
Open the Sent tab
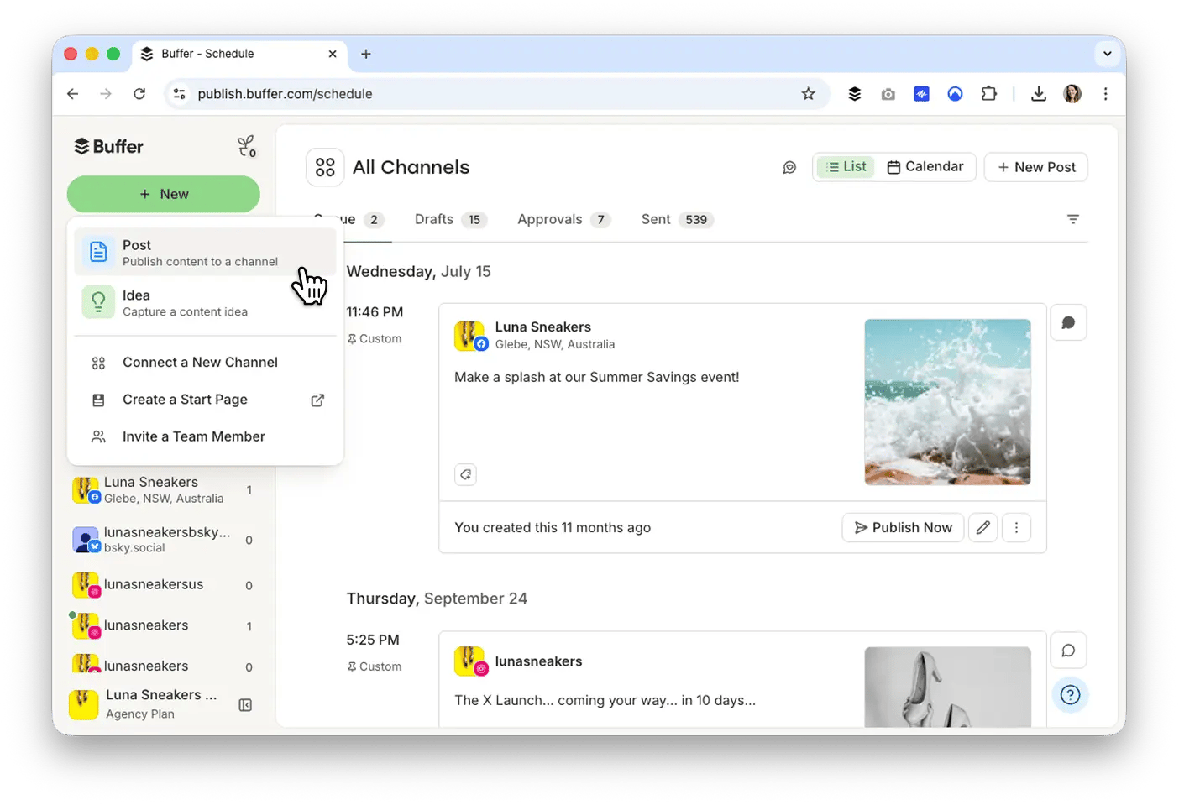(x=677, y=220)
